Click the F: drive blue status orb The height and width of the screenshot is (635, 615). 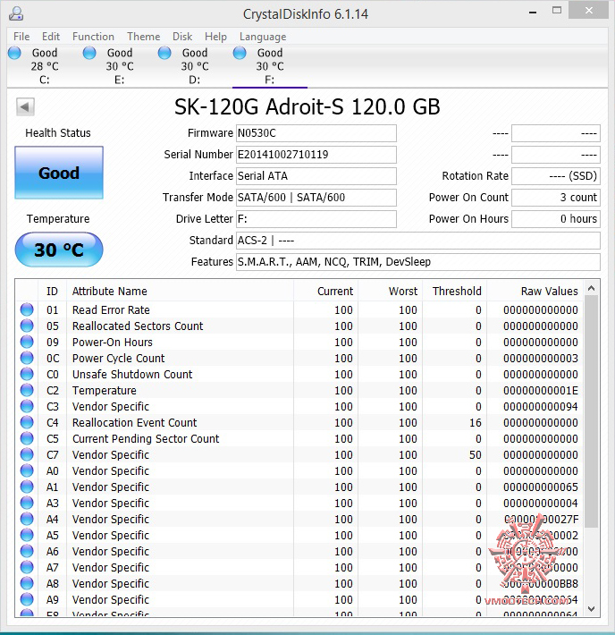point(240,53)
